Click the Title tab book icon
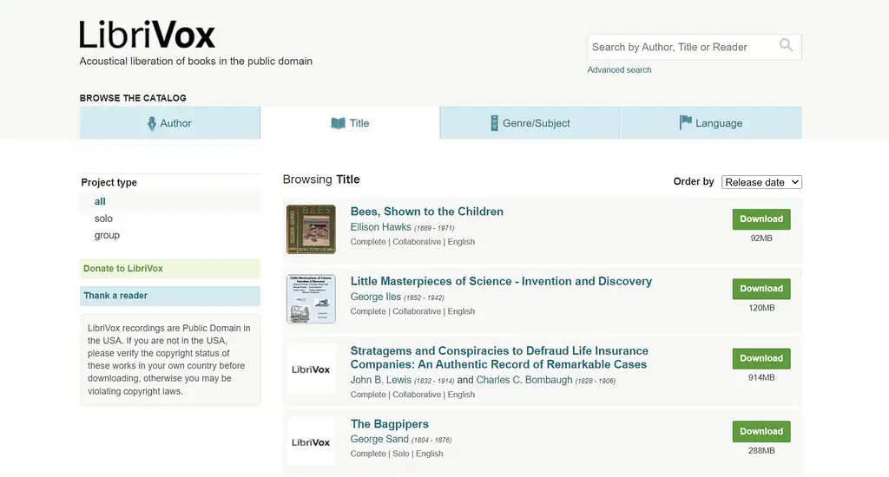Viewport: 889px width, 477px height. [338, 123]
